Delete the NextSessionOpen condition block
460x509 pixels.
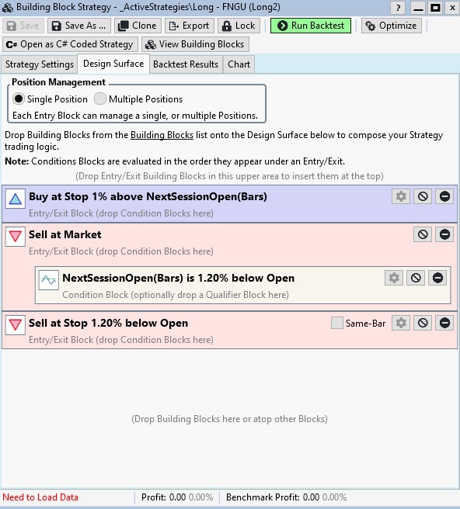pyautogui.click(x=437, y=278)
